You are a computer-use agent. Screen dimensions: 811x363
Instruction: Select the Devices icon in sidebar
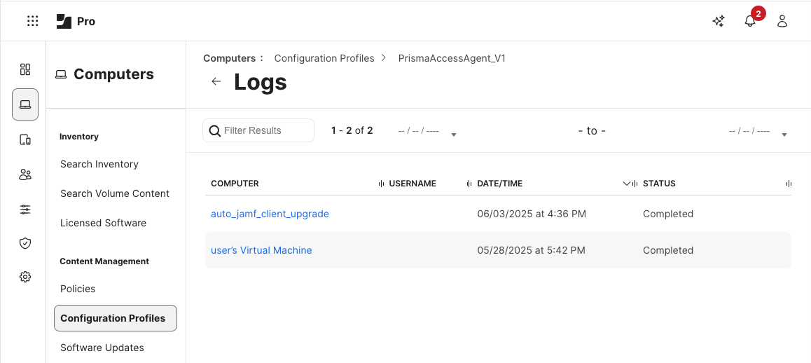tap(25, 139)
